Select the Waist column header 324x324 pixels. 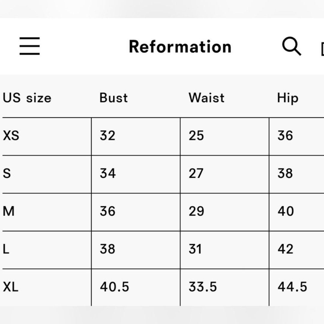(x=206, y=98)
